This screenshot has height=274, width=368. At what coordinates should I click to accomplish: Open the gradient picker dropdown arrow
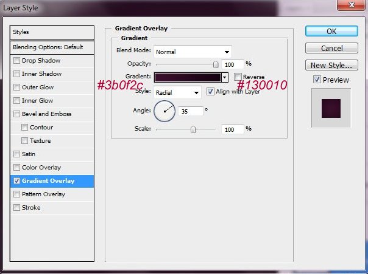[x=225, y=77]
